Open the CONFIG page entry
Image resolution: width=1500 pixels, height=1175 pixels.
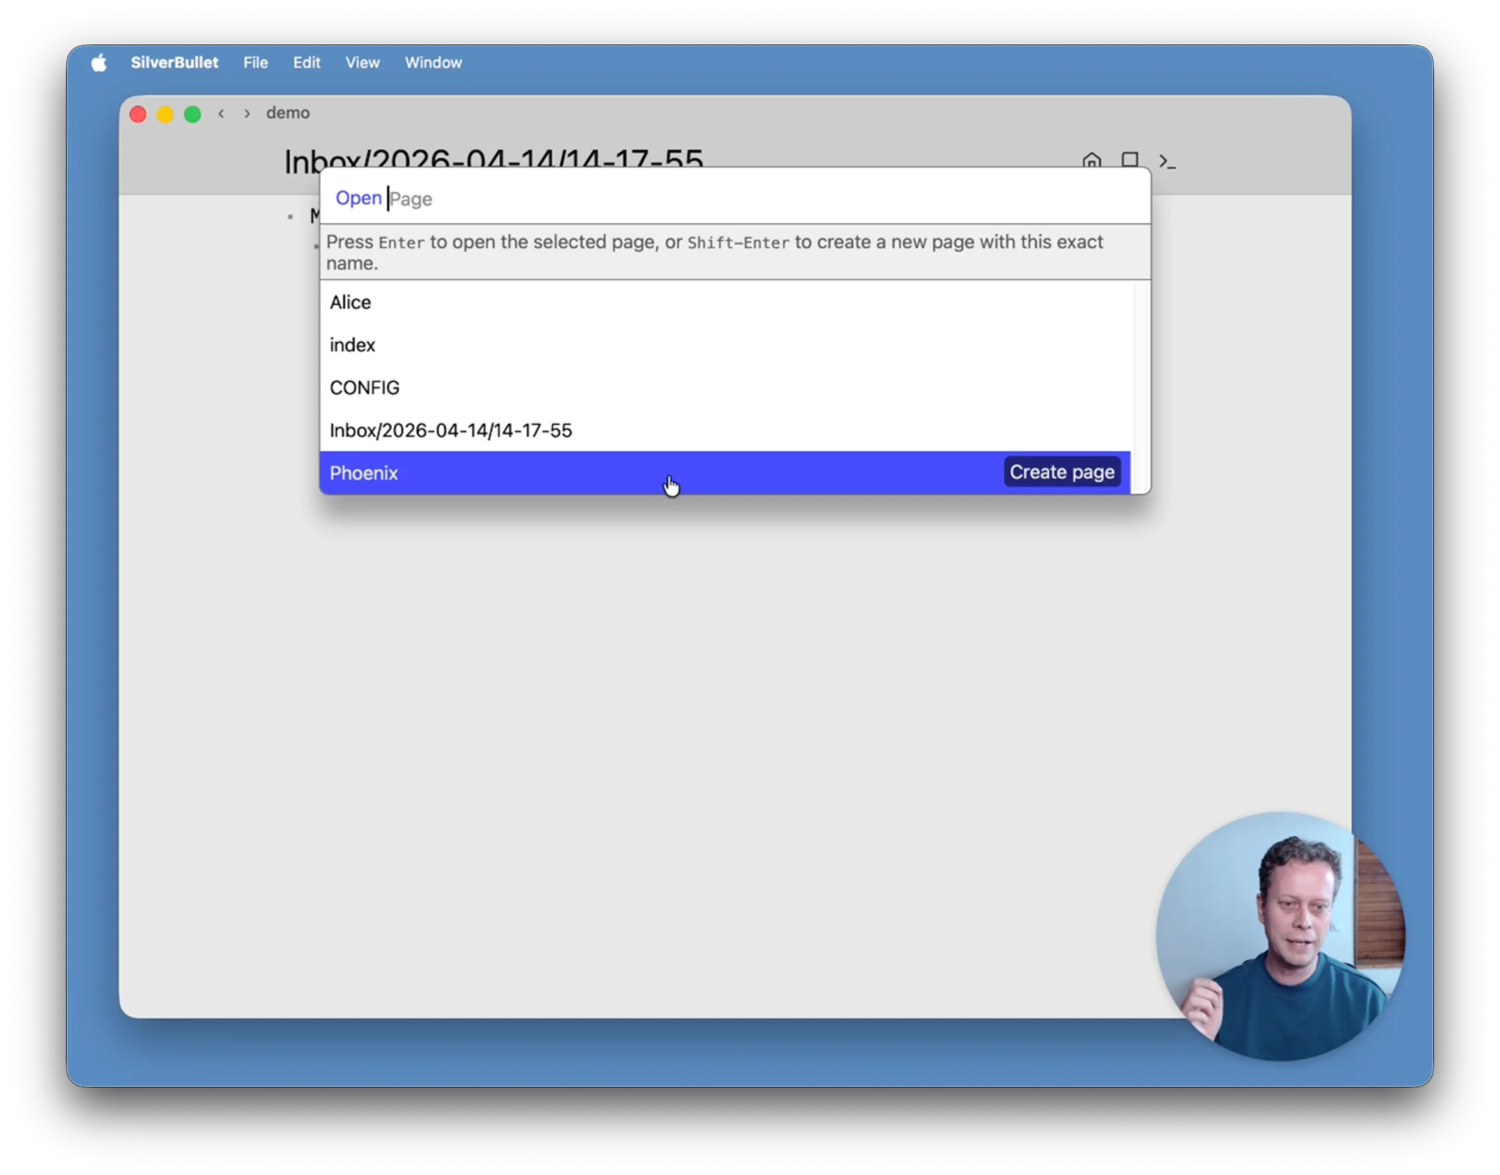[364, 388]
